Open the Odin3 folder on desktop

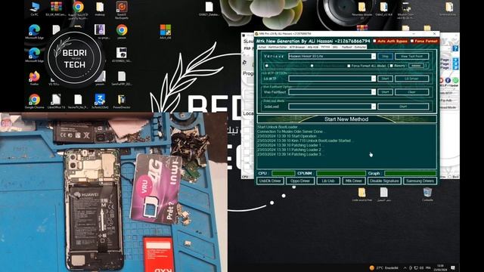click(383, 8)
